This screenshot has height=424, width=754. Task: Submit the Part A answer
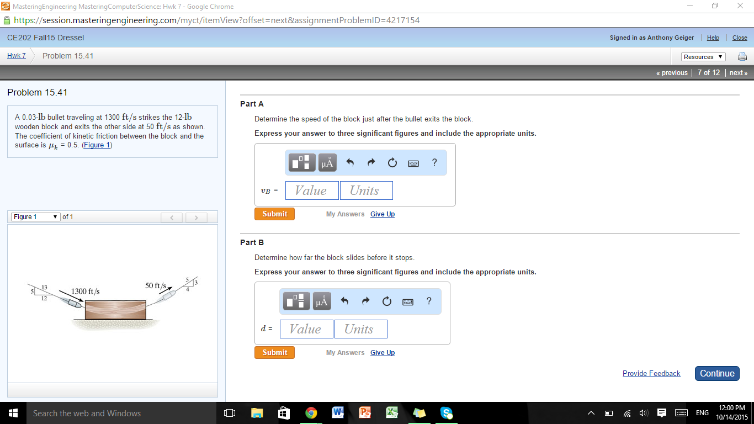point(274,214)
